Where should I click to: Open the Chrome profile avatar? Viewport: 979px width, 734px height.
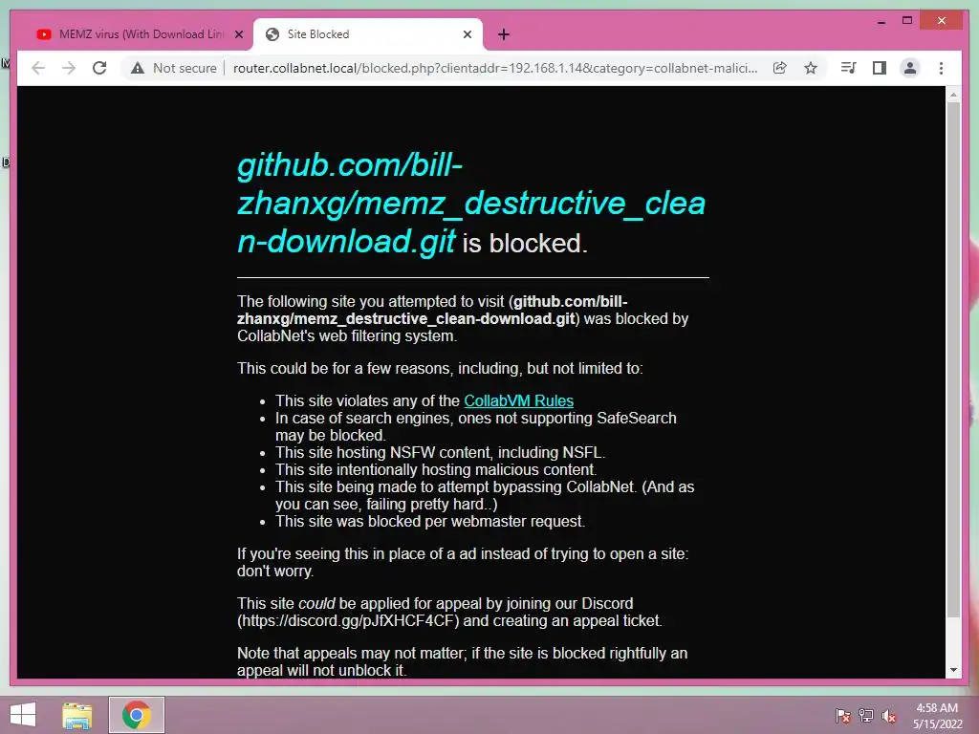(x=910, y=68)
